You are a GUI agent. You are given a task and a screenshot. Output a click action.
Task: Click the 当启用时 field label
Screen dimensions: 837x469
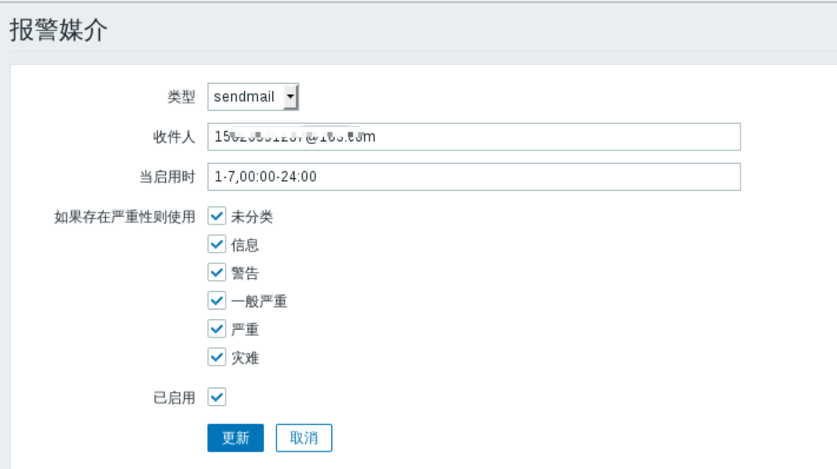(x=167, y=177)
